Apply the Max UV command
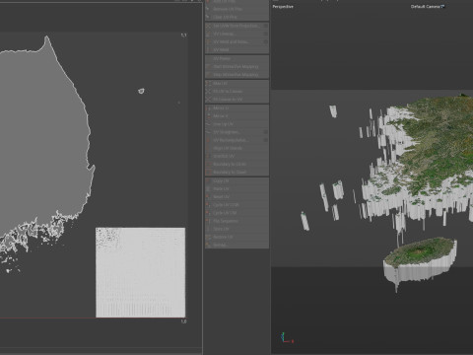Viewport: 473px width, 355px height. [x=236, y=84]
